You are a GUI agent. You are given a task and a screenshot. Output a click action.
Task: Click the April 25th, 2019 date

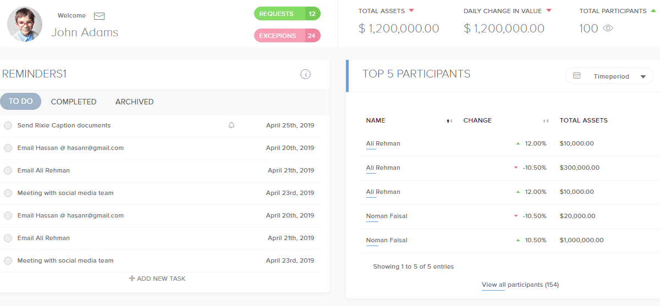click(x=290, y=125)
